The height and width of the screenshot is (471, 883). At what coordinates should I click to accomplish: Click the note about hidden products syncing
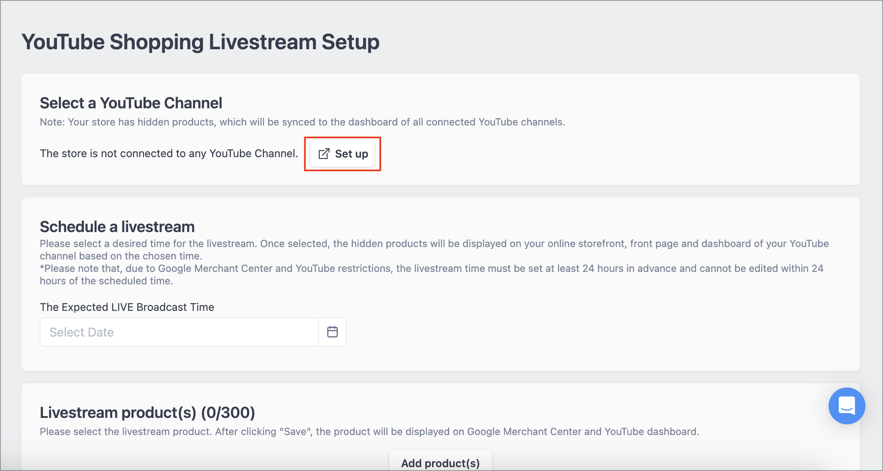(x=302, y=122)
